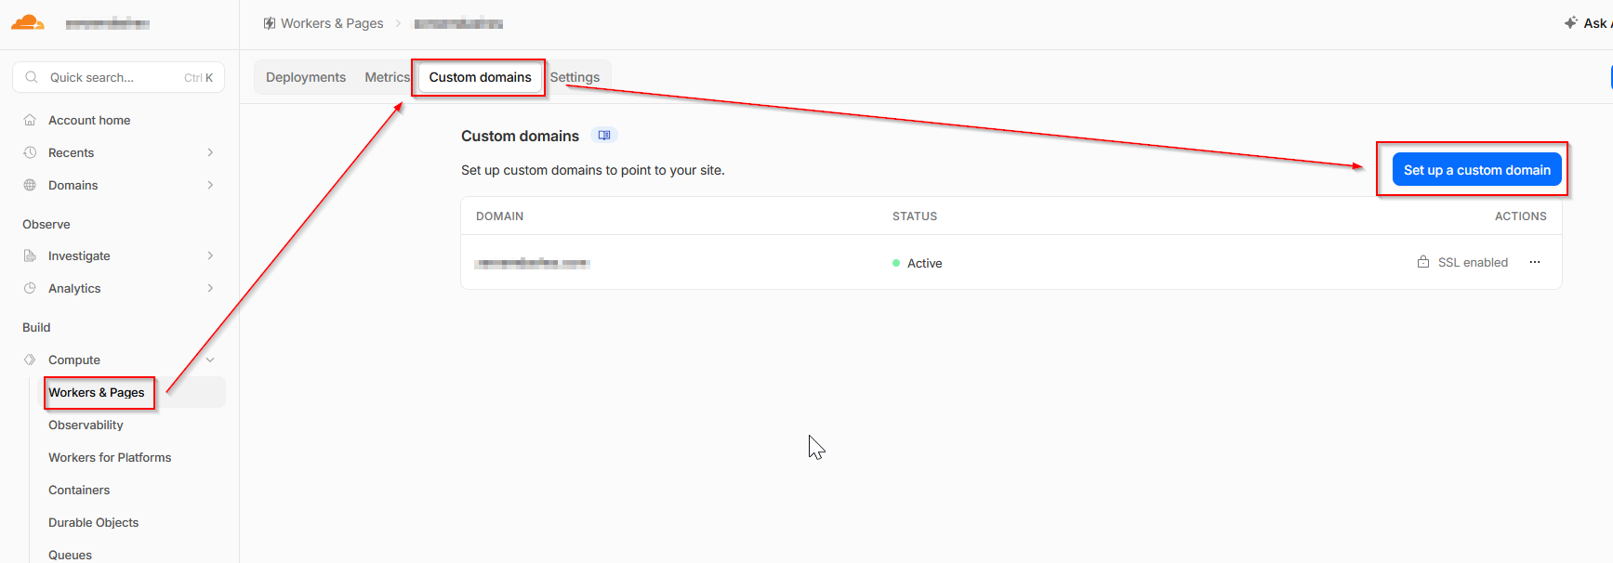This screenshot has width=1613, height=563.
Task: Open Analytics in the sidebar
Action: click(74, 288)
